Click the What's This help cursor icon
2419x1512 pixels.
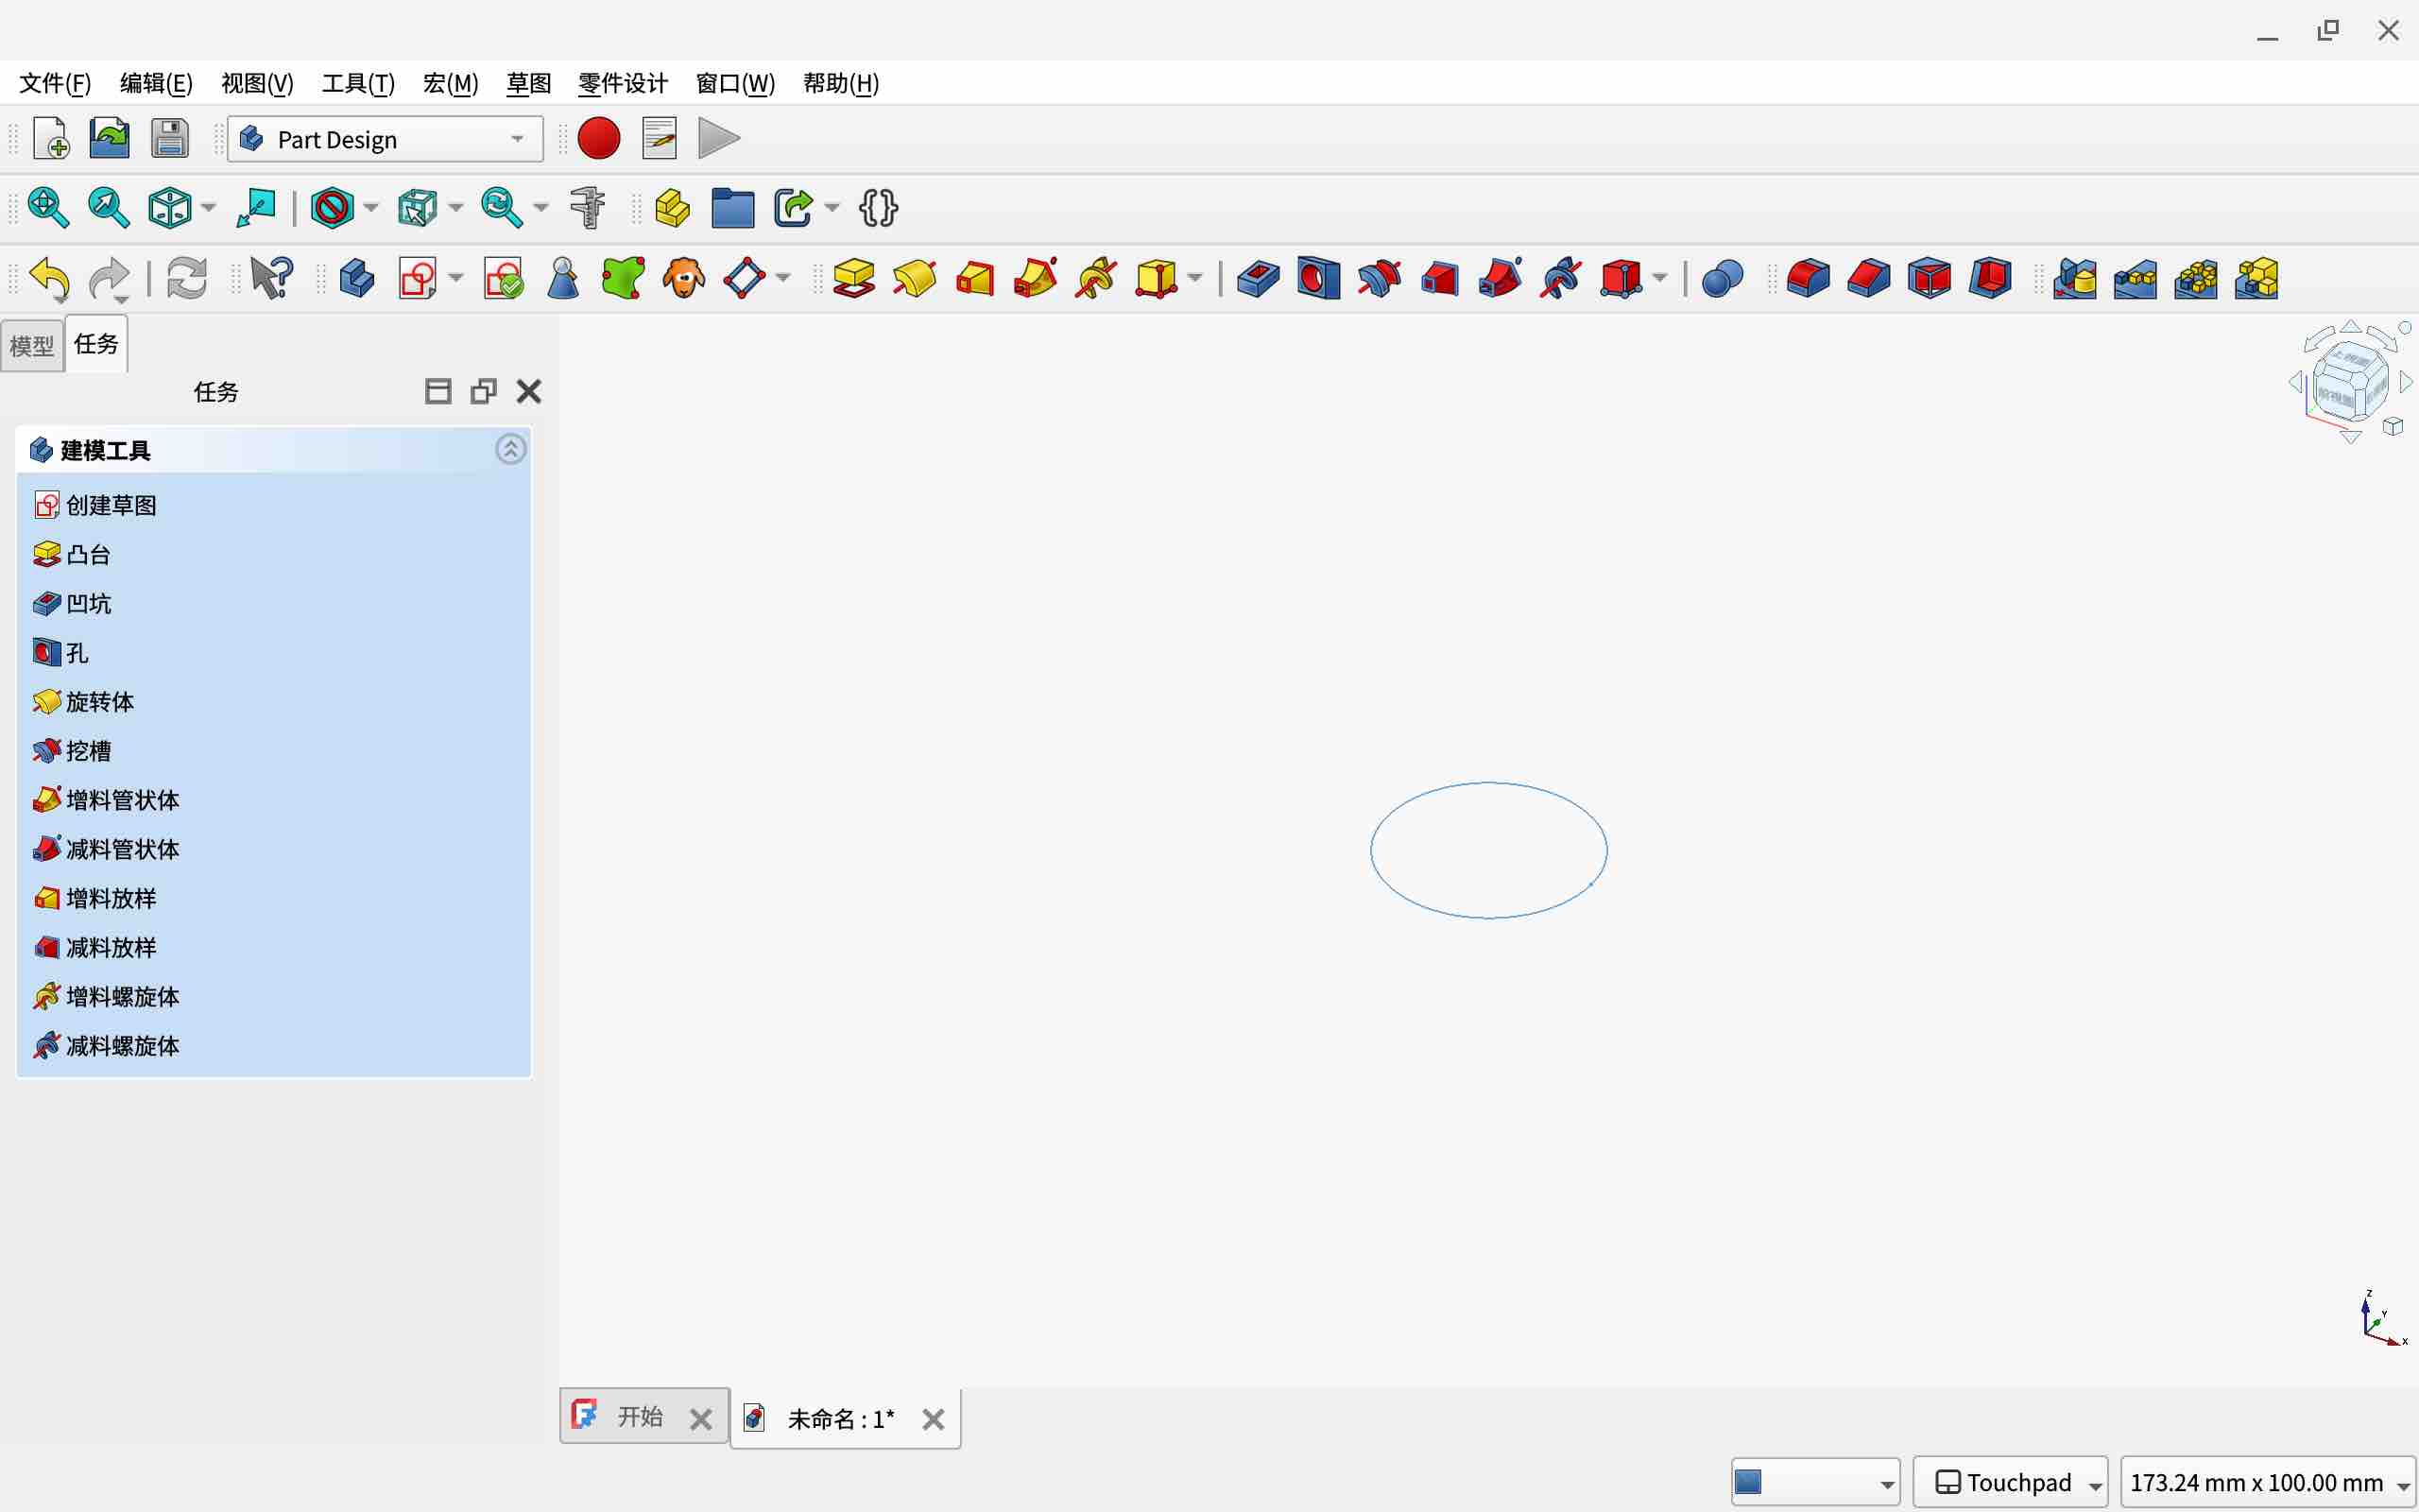(x=270, y=278)
